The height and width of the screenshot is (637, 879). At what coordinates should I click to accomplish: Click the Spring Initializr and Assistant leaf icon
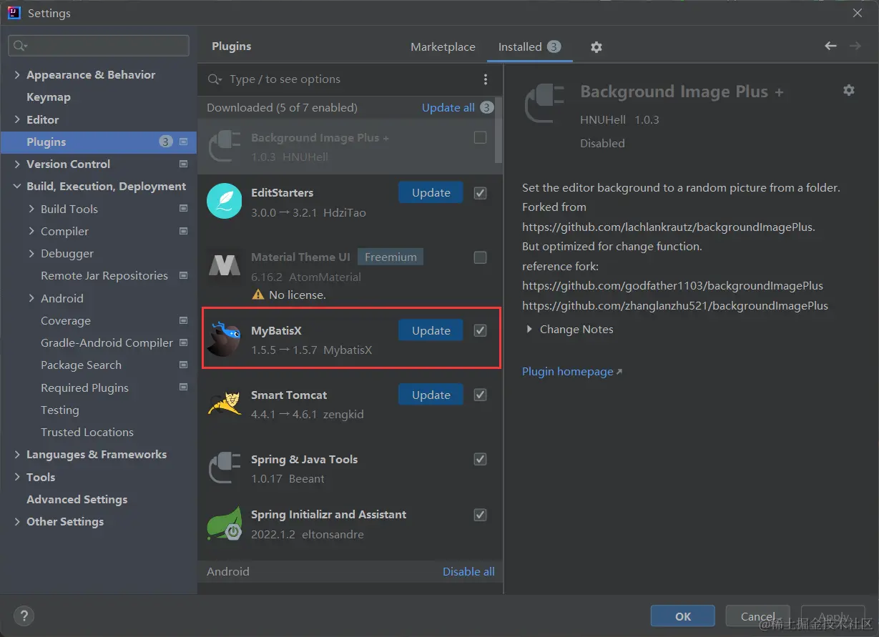click(x=225, y=523)
